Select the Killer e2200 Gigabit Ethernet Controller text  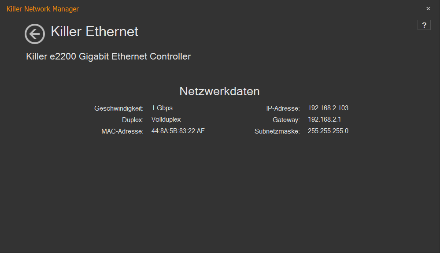[108, 56]
